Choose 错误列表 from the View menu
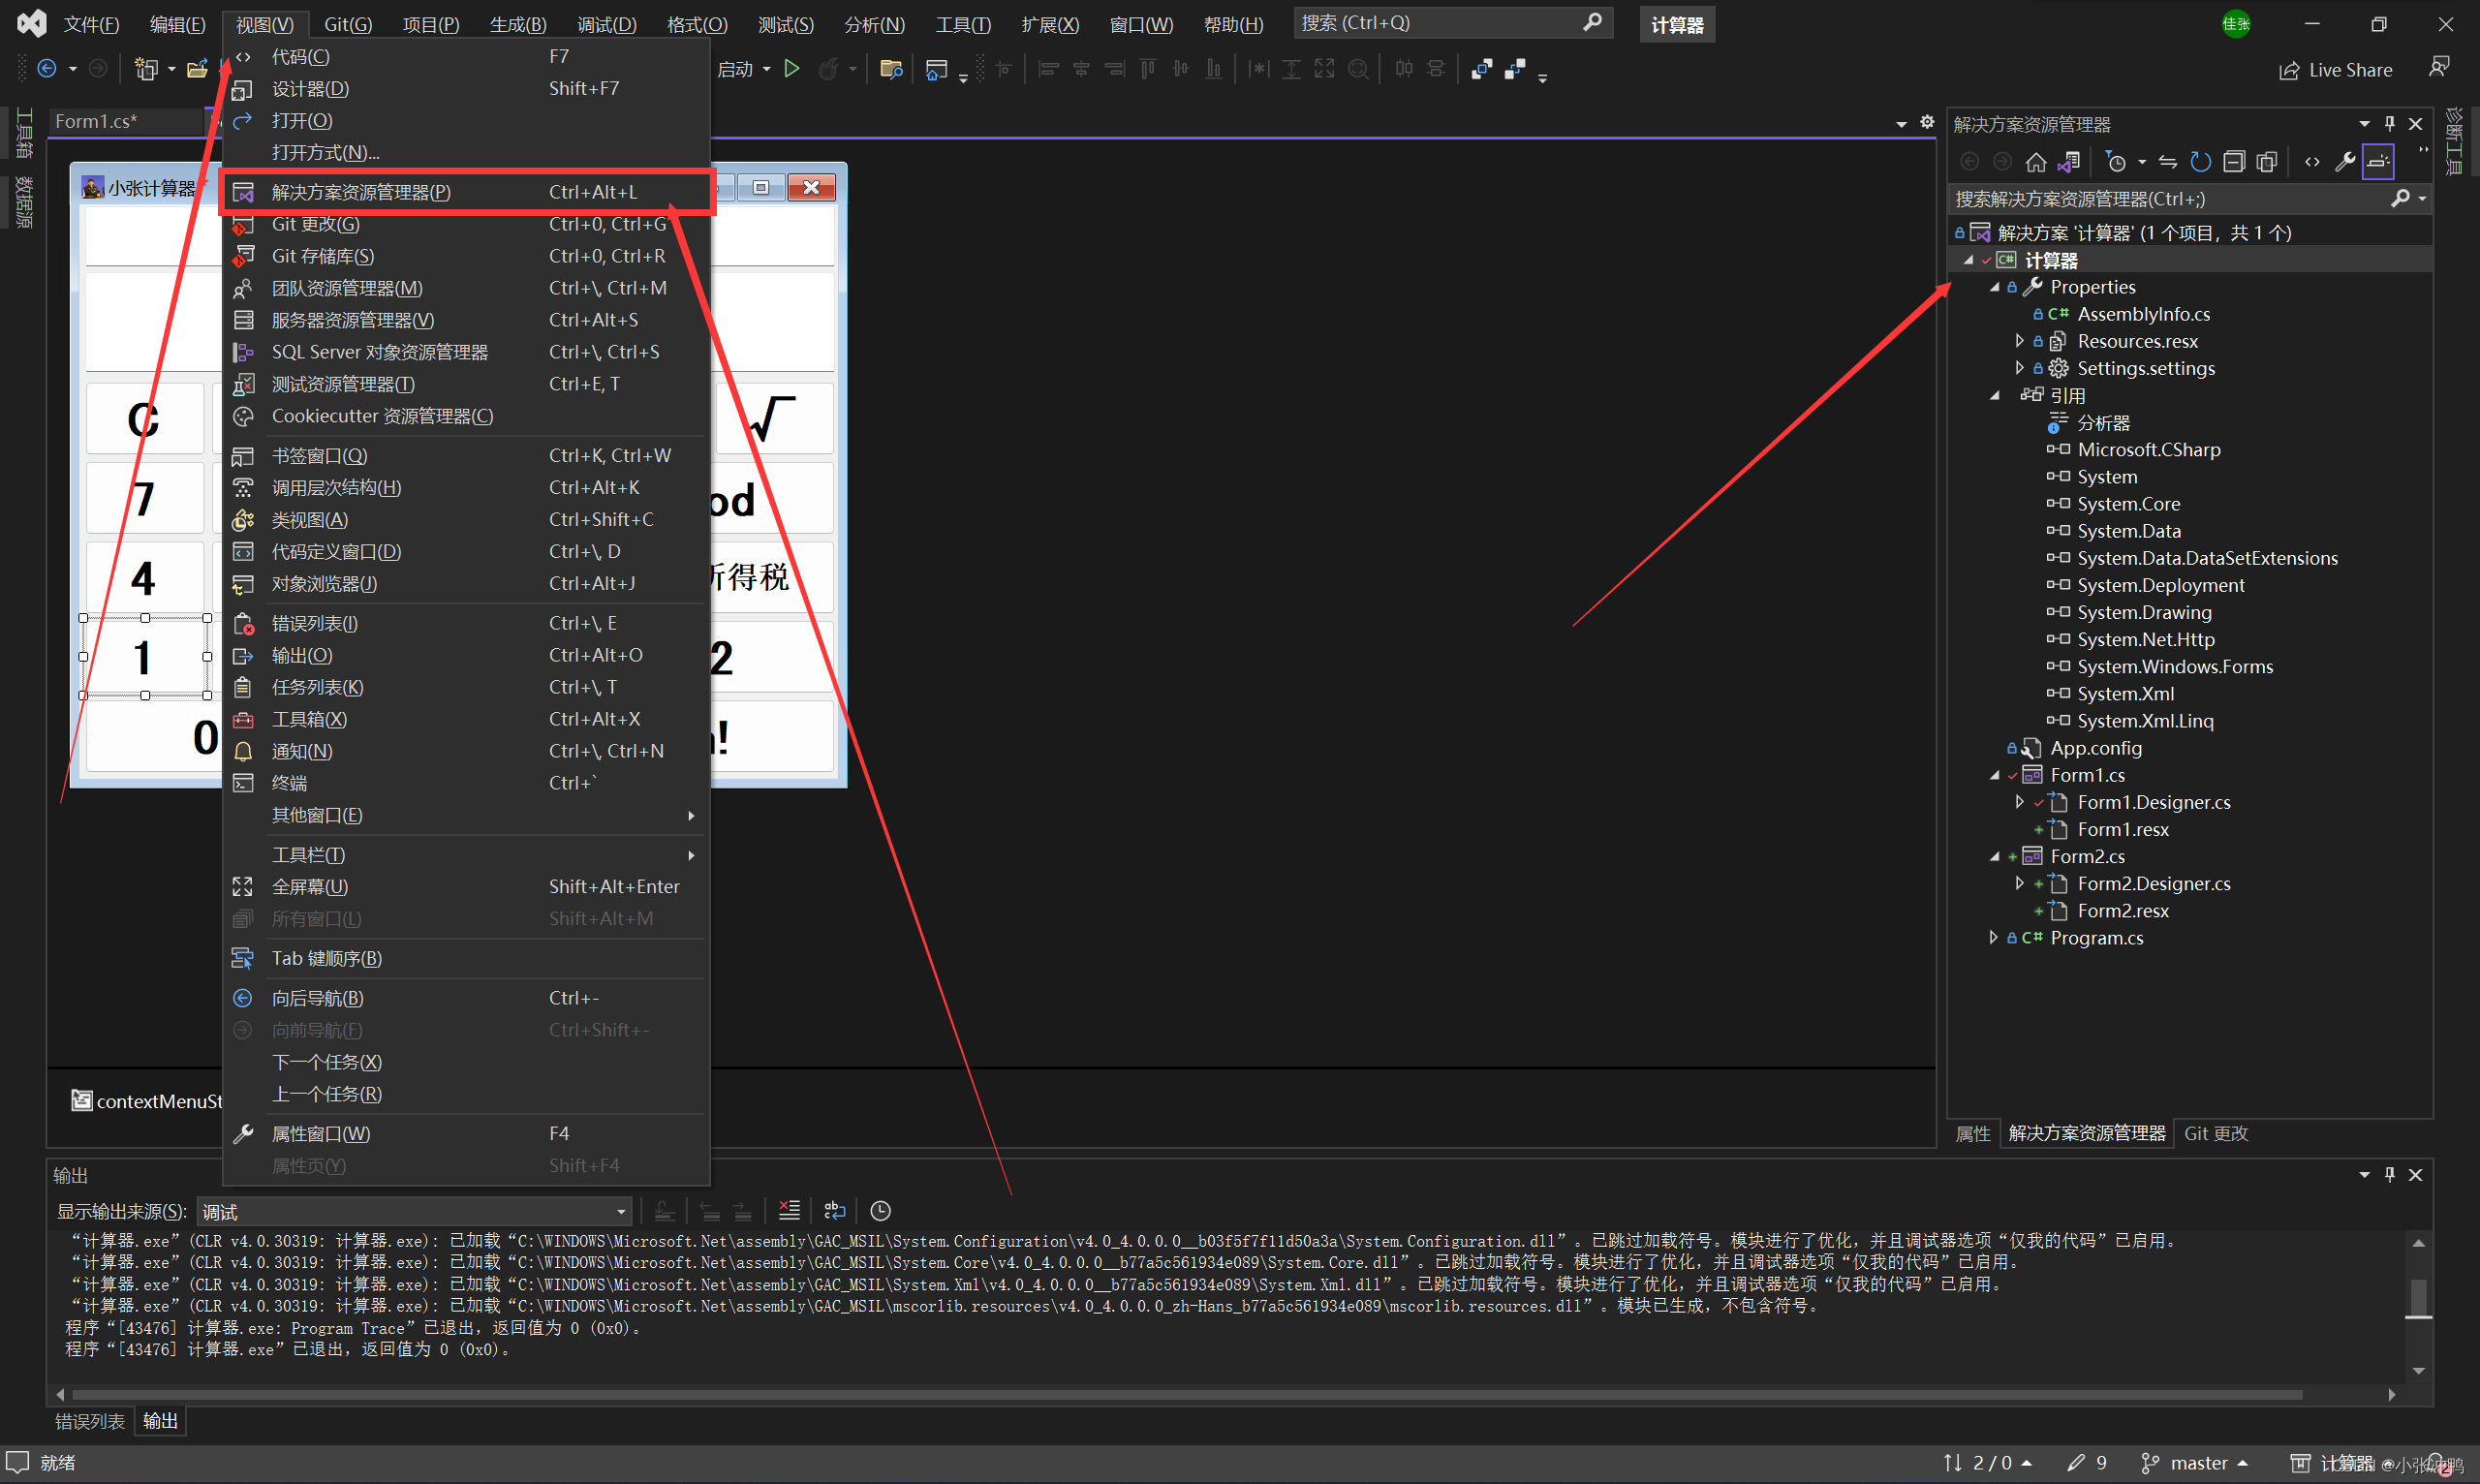Screen dimensions: 2480x1484 click(466, 624)
